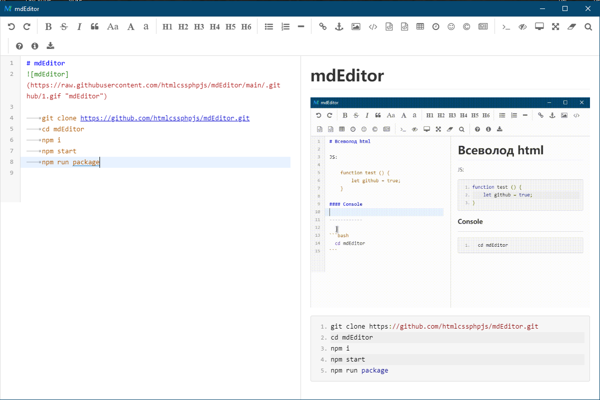Insert current date and time
Screen dimensions: 600x400
[x=436, y=27]
